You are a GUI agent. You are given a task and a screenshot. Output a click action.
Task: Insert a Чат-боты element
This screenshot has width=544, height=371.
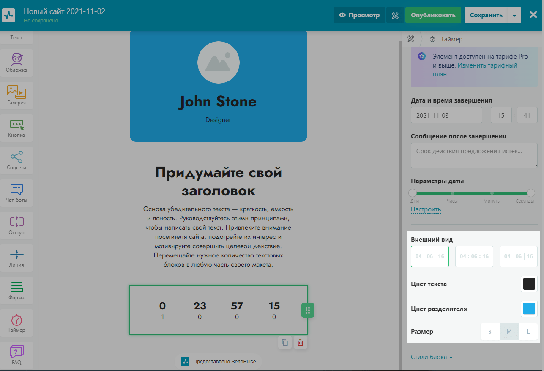[16, 192]
